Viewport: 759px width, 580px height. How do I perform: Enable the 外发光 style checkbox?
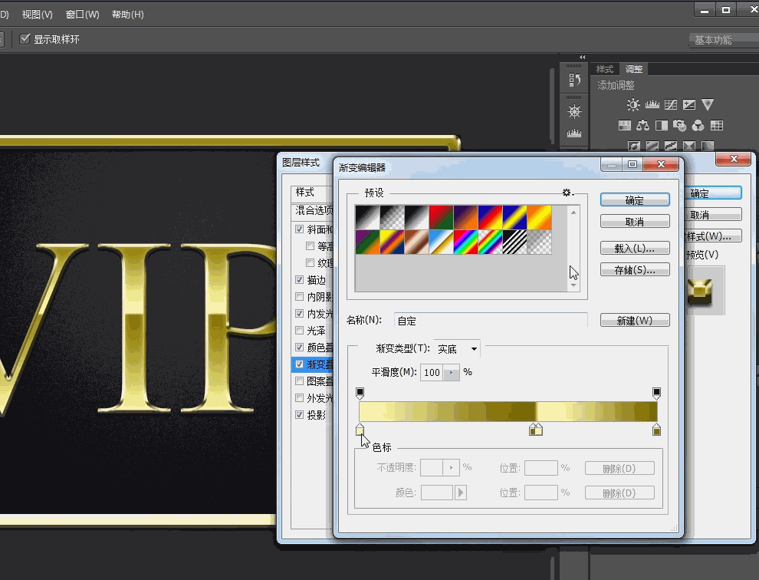point(299,398)
